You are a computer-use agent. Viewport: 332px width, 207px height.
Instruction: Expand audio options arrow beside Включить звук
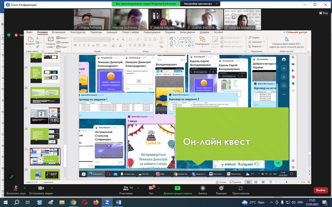coord(25,188)
